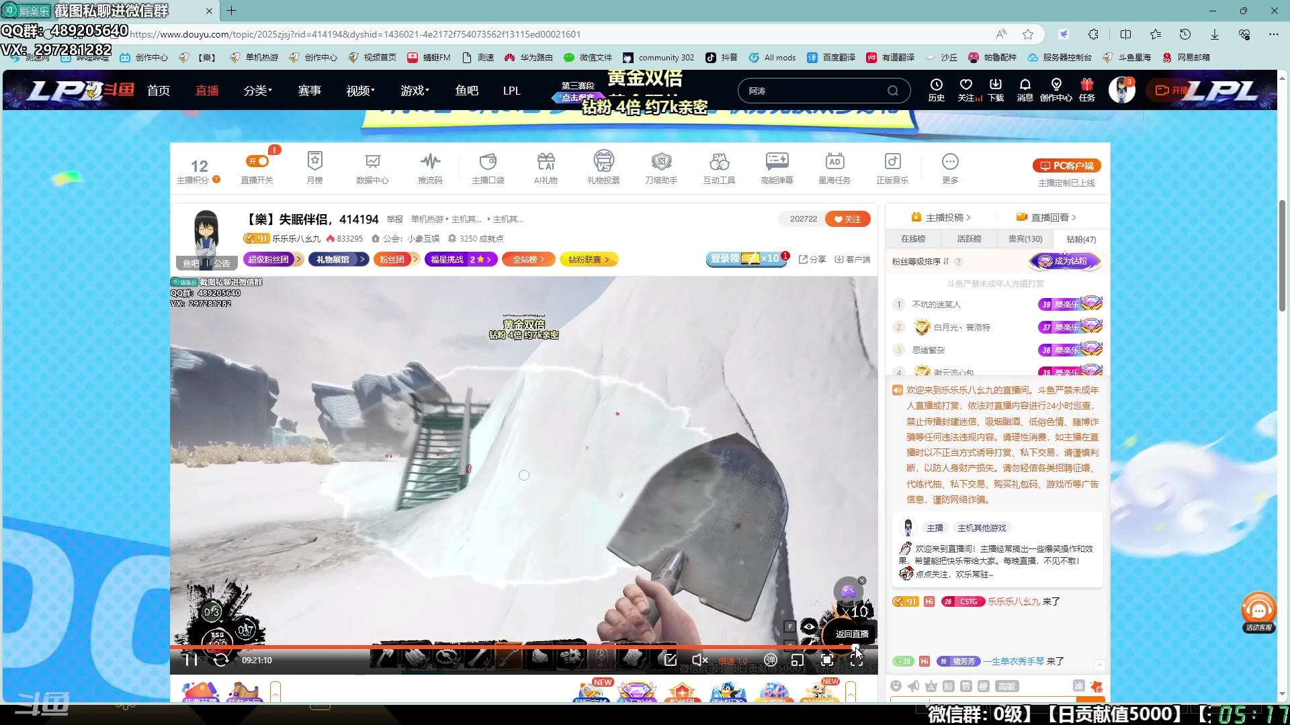Refresh the video stream
This screenshot has height=725, width=1290.
(x=220, y=660)
